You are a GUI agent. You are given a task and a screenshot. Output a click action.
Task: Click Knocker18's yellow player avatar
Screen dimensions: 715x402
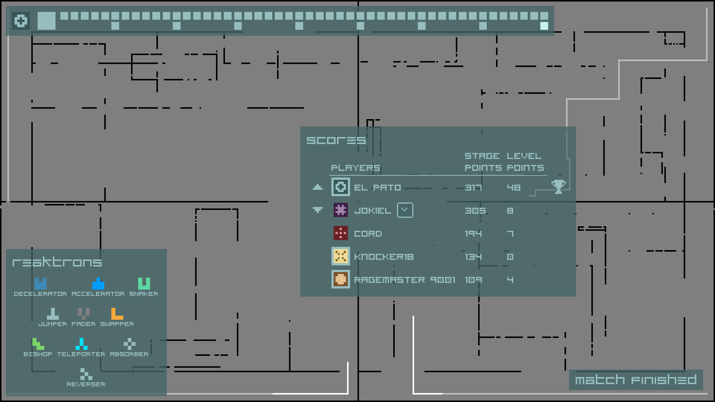[x=341, y=256]
